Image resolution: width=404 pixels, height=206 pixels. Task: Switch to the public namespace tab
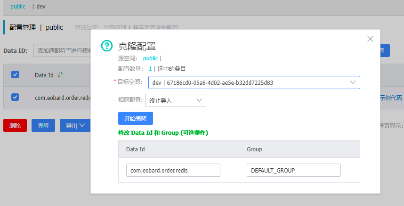click(x=18, y=7)
